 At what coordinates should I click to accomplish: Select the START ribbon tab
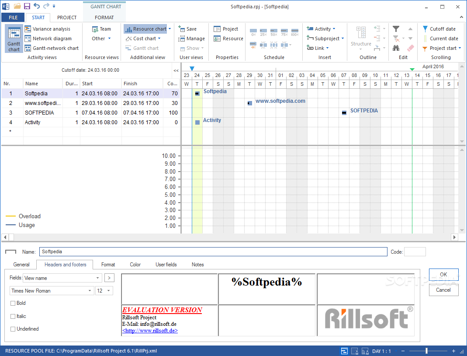pos(38,17)
